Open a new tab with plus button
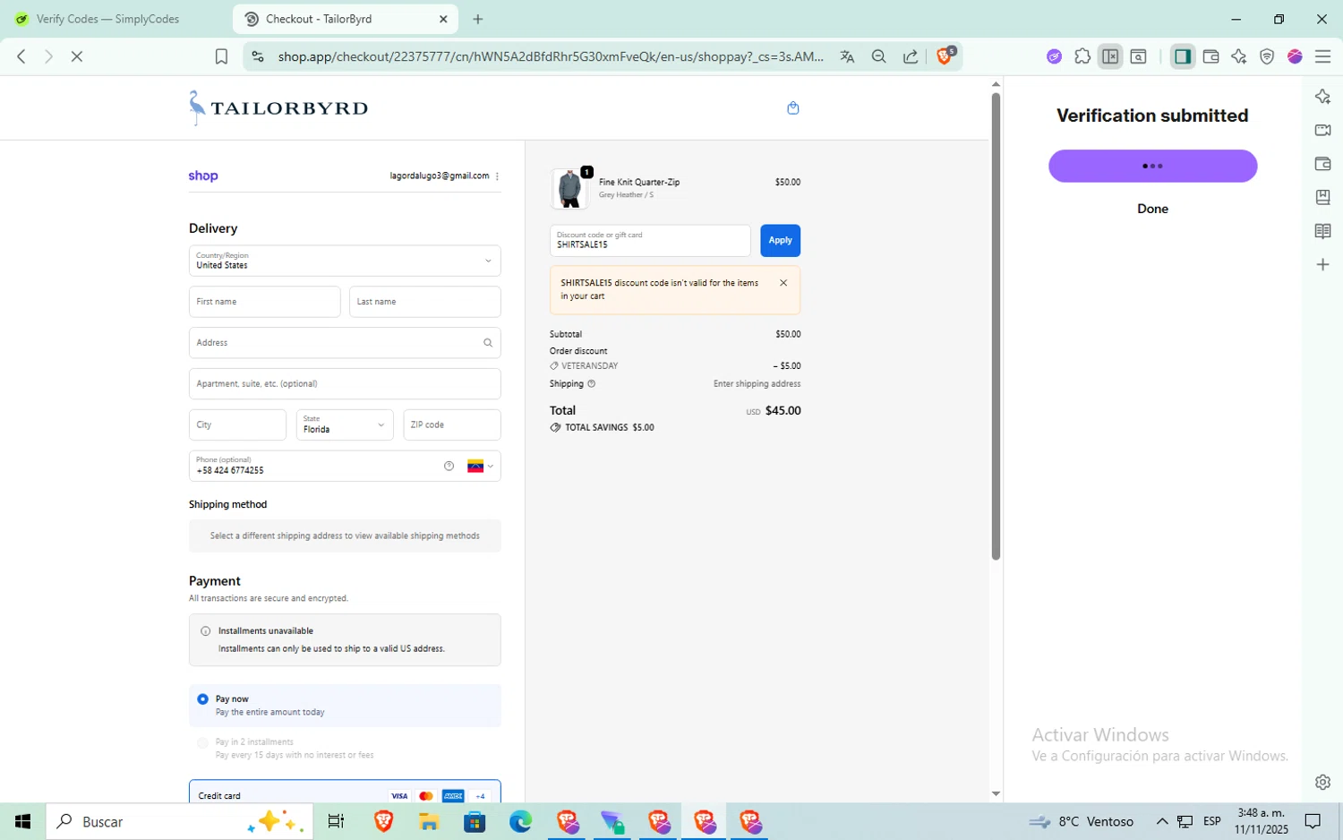The width and height of the screenshot is (1343, 840). click(x=478, y=19)
